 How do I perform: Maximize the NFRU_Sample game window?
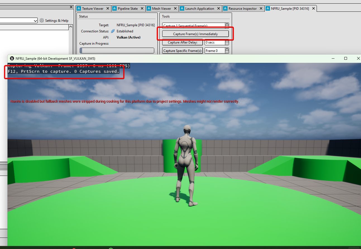346,58
